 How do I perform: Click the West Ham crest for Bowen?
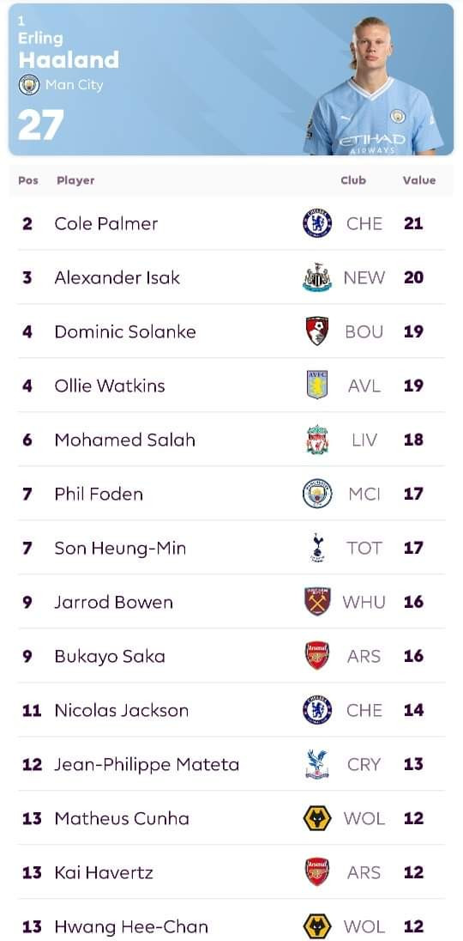(317, 601)
